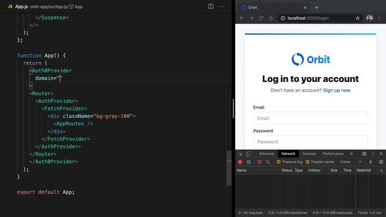Image resolution: width=386 pixels, height=217 pixels.
Task: Toggle the DevTools device toolbar
Action: click(248, 154)
